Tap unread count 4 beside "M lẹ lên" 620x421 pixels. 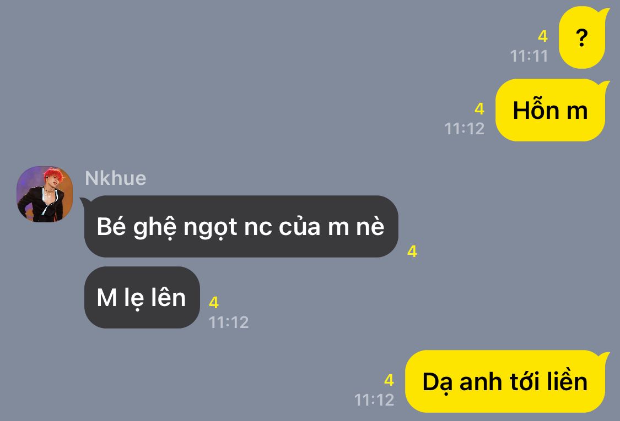213,303
